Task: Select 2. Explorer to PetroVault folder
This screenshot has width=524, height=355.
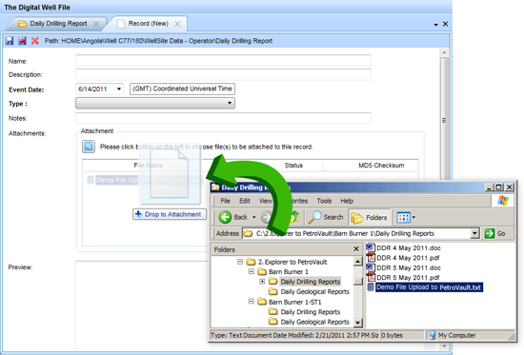Action: 292,262
